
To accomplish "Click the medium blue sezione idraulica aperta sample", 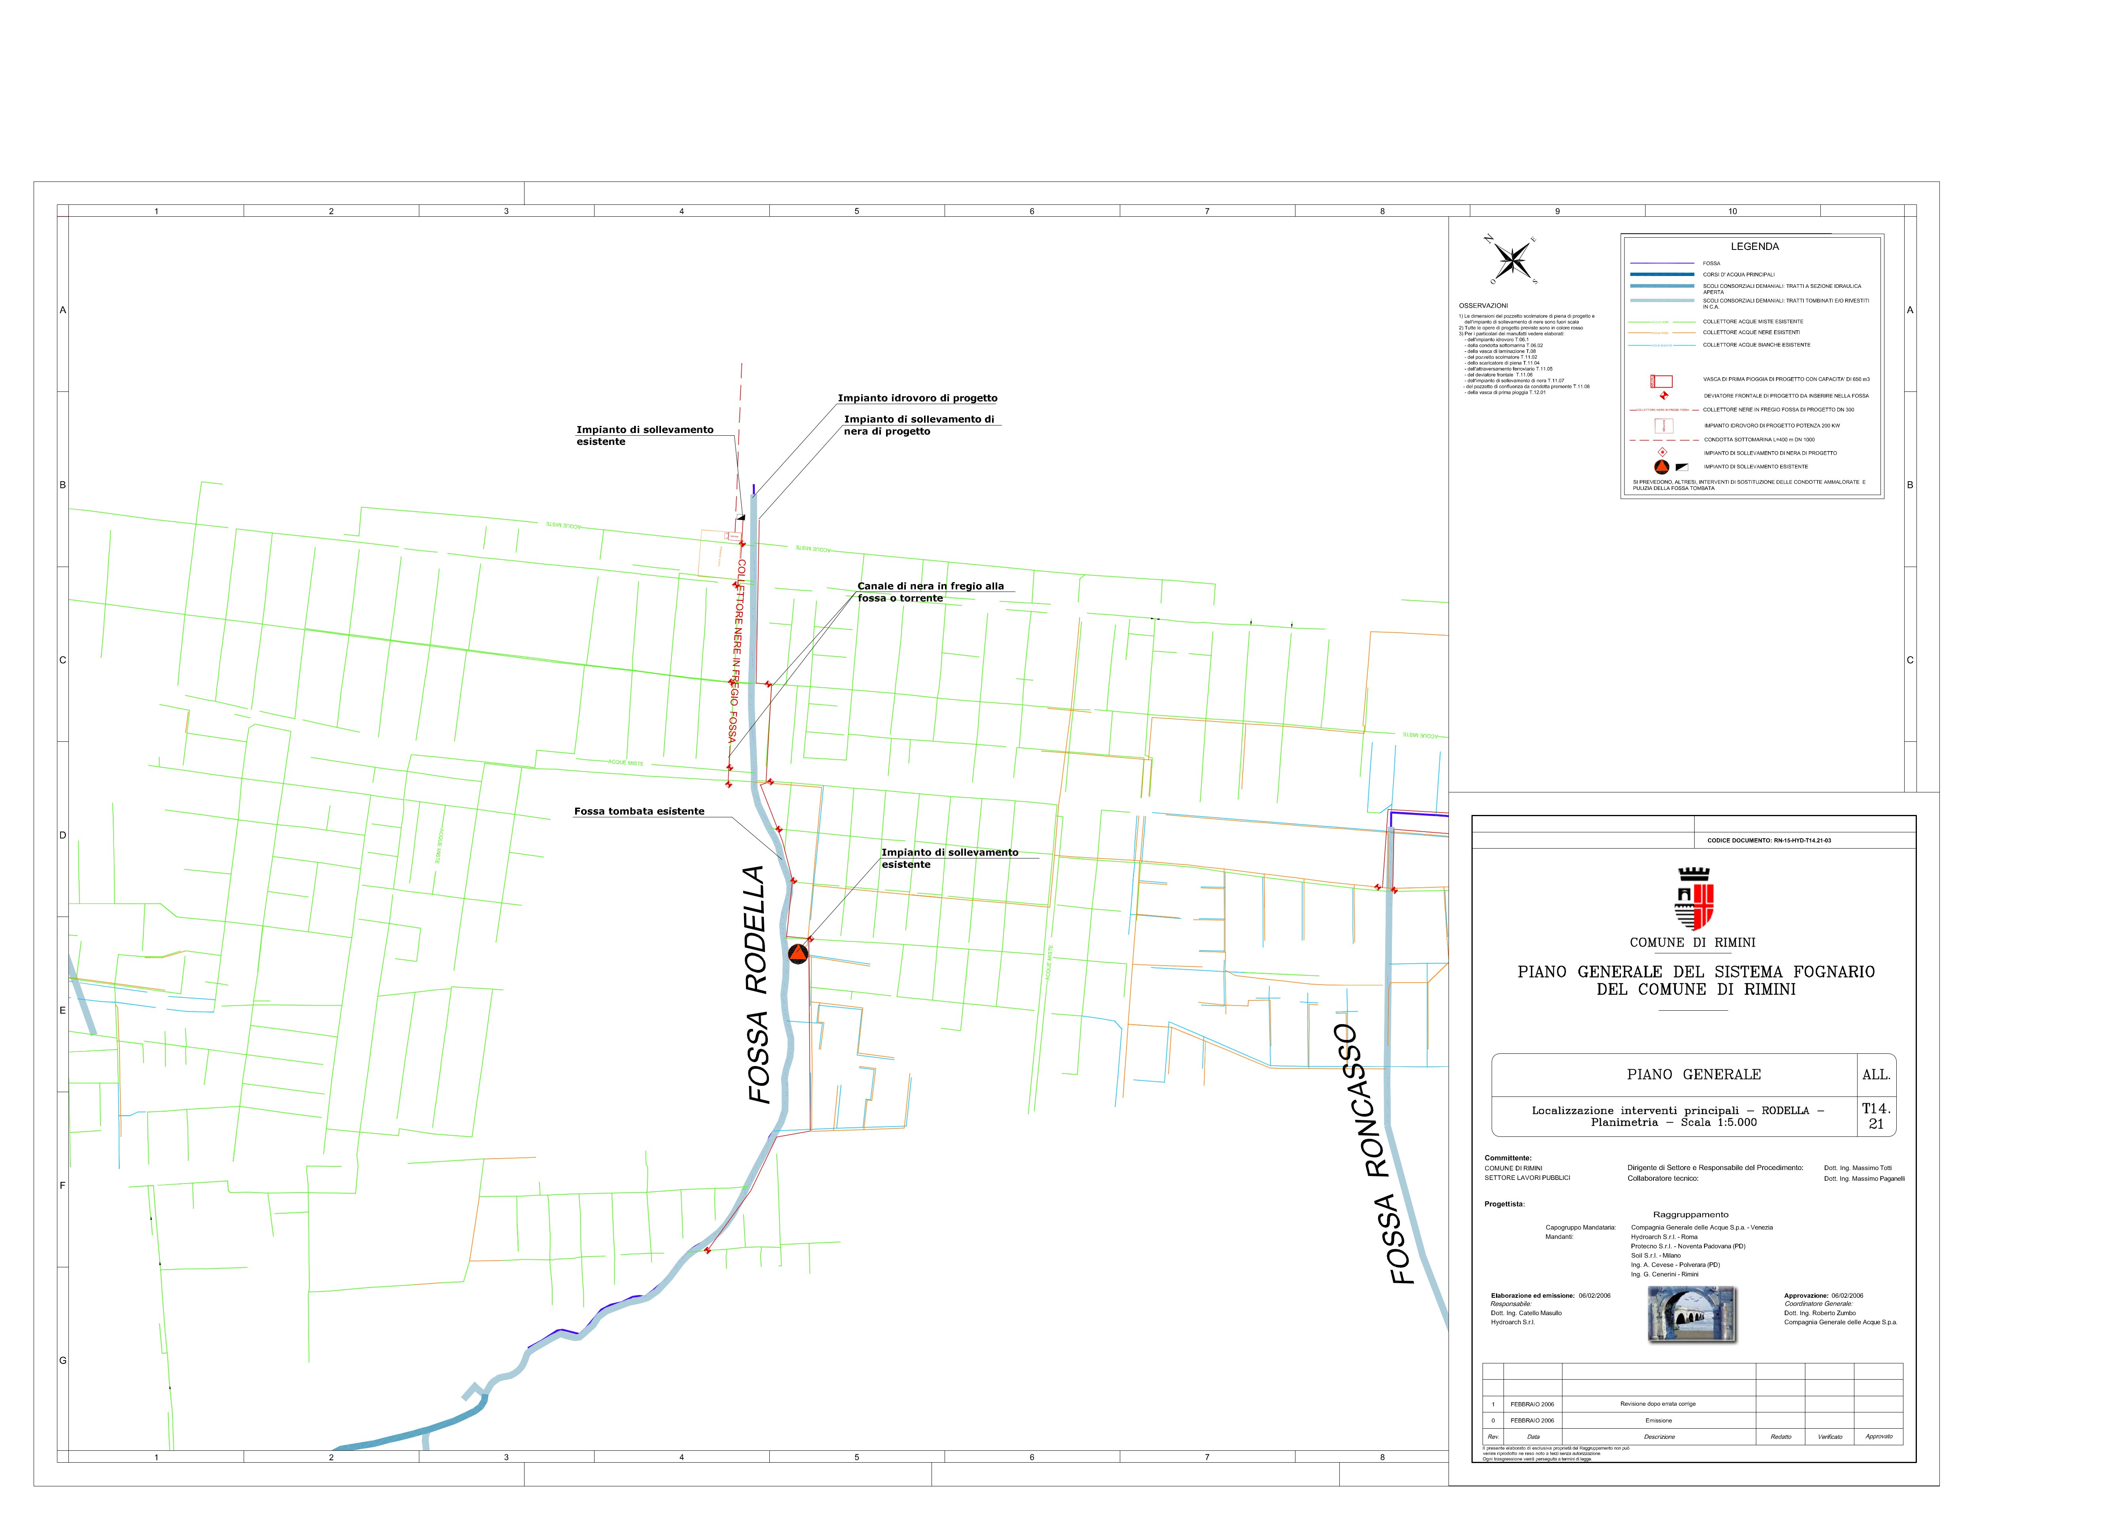I will pyautogui.click(x=1662, y=286).
